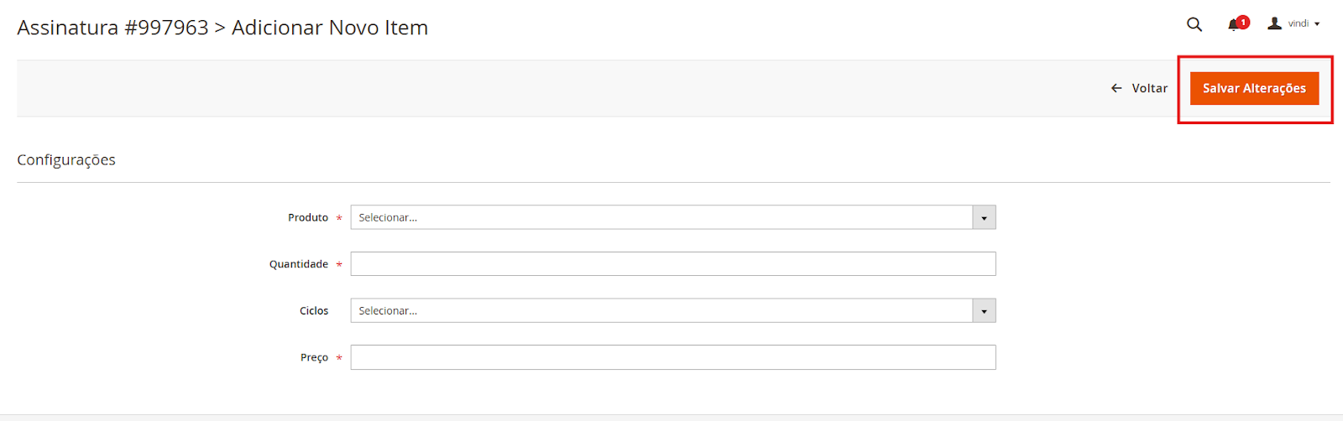Click the Quantidade field label

click(299, 264)
